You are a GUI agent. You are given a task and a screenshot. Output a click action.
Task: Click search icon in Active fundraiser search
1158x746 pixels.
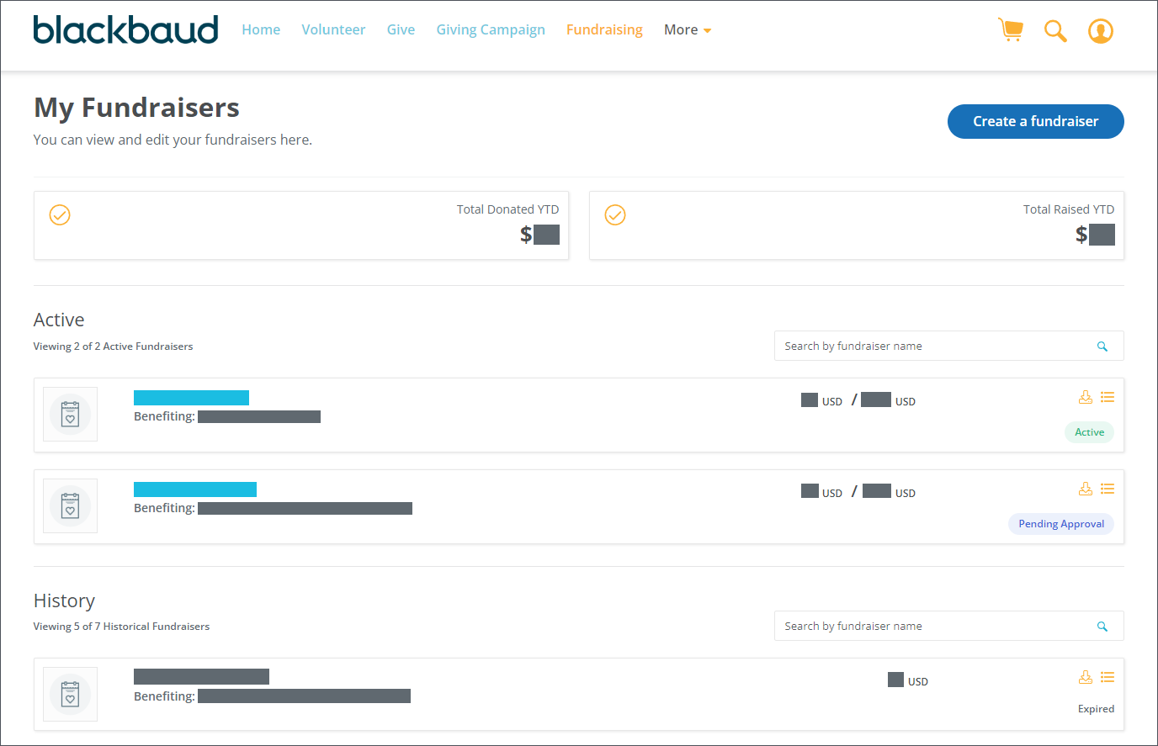click(x=1102, y=347)
